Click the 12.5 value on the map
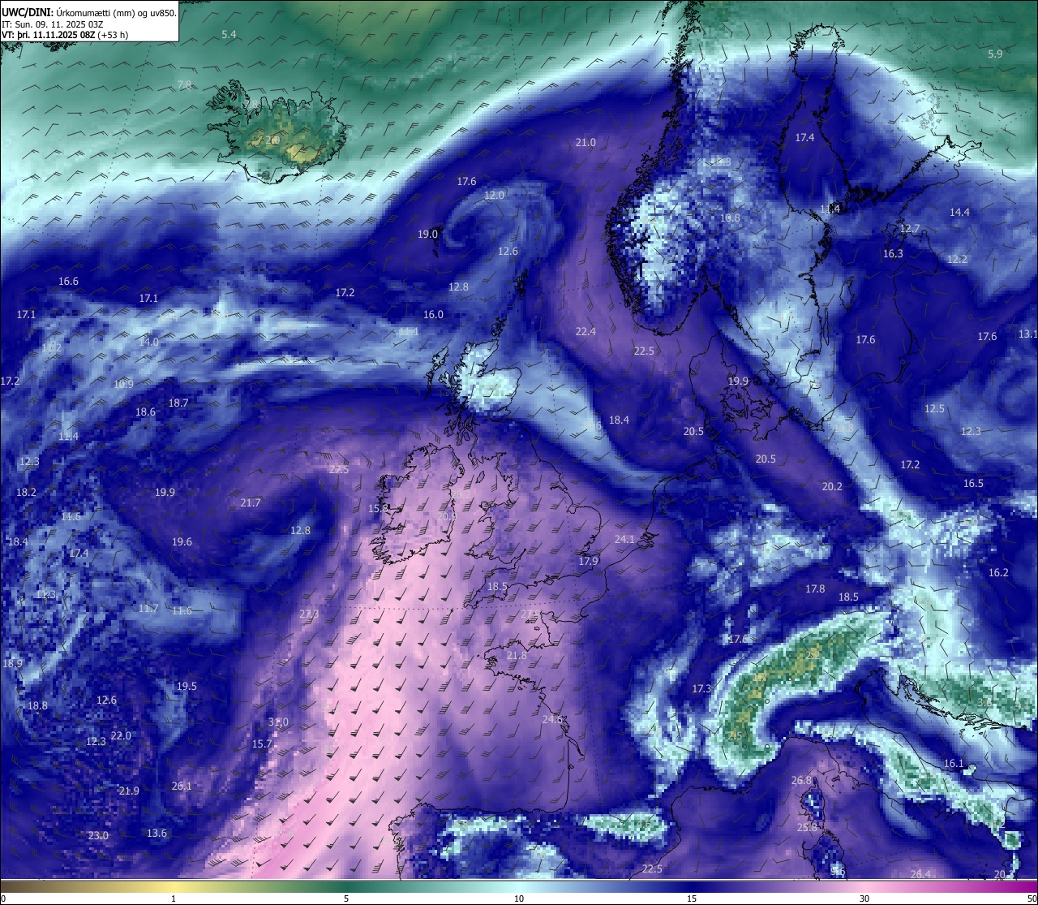 click(x=934, y=408)
